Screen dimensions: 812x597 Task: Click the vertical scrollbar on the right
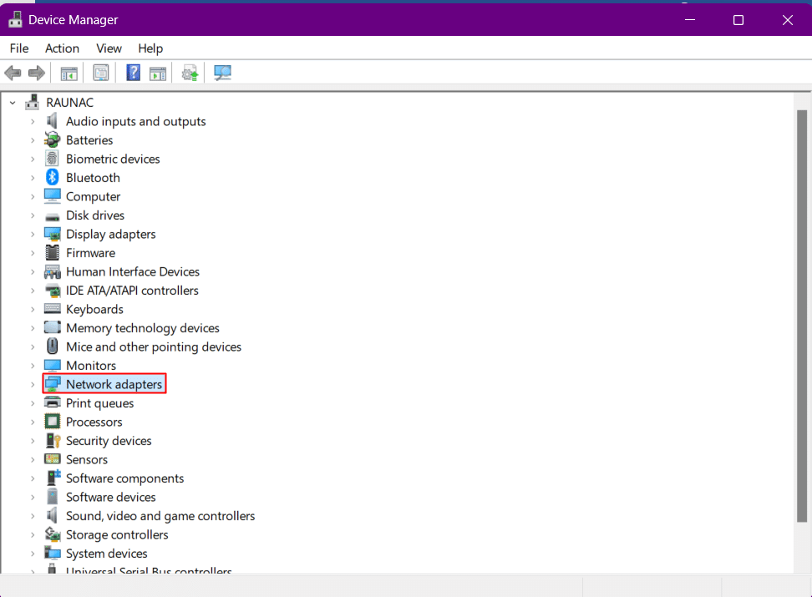[804, 334]
